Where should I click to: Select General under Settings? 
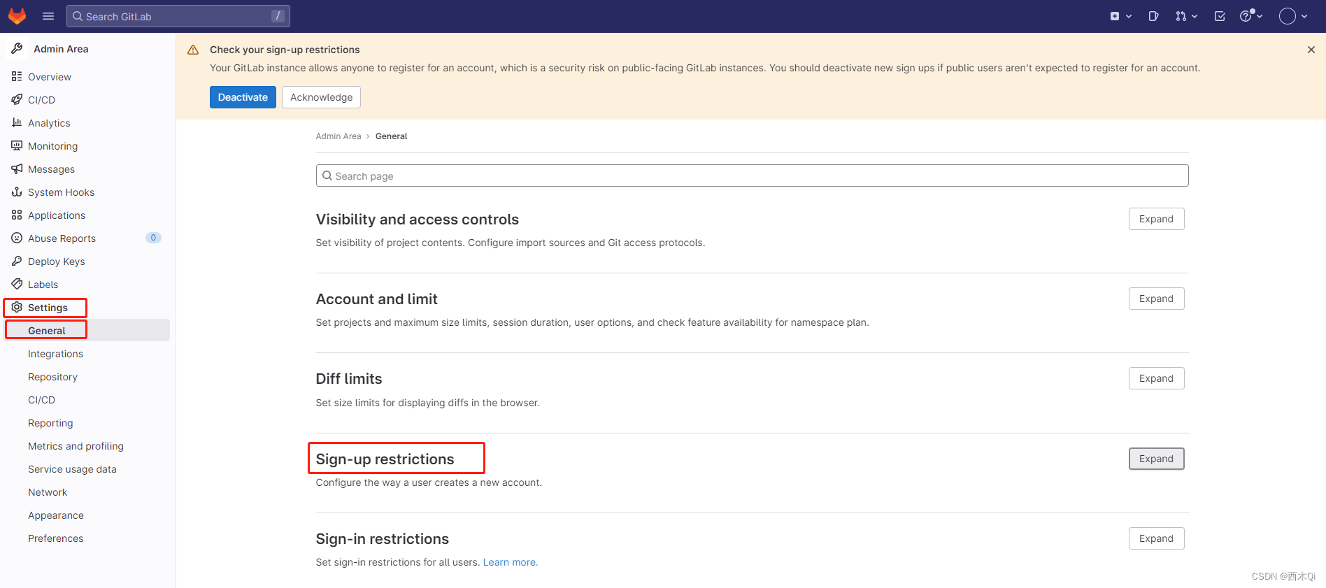(87, 330)
